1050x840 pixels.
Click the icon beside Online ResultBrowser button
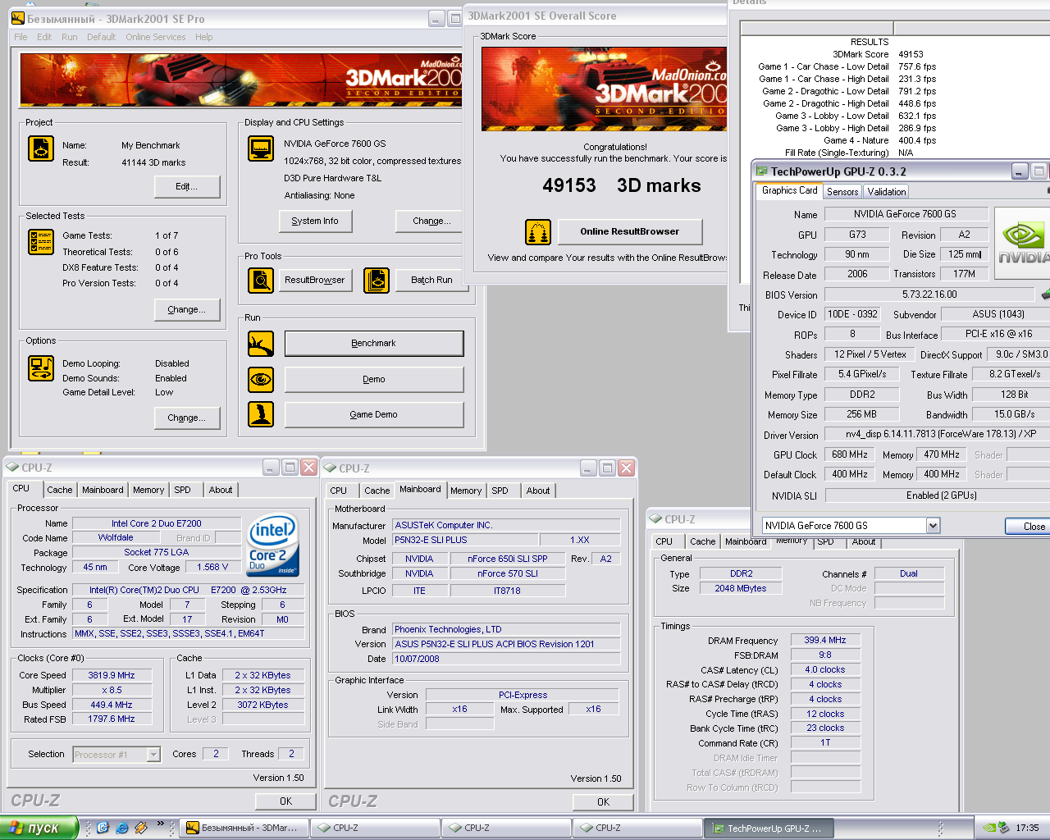point(538,232)
